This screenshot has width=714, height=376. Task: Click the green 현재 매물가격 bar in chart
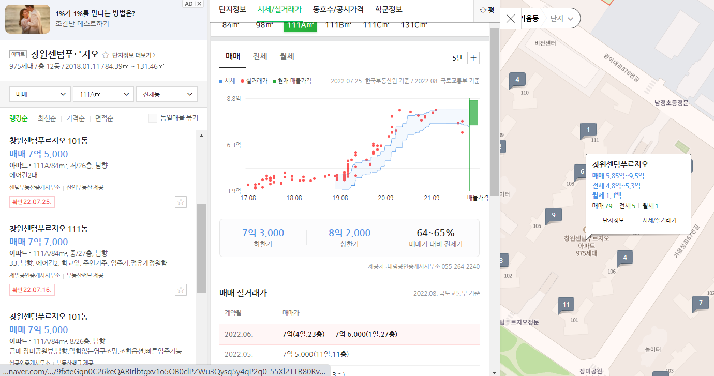(x=473, y=113)
